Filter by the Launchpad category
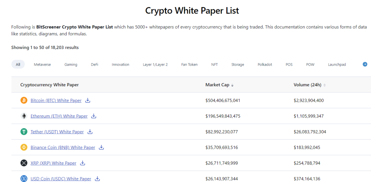The image size is (371, 182). point(337,65)
